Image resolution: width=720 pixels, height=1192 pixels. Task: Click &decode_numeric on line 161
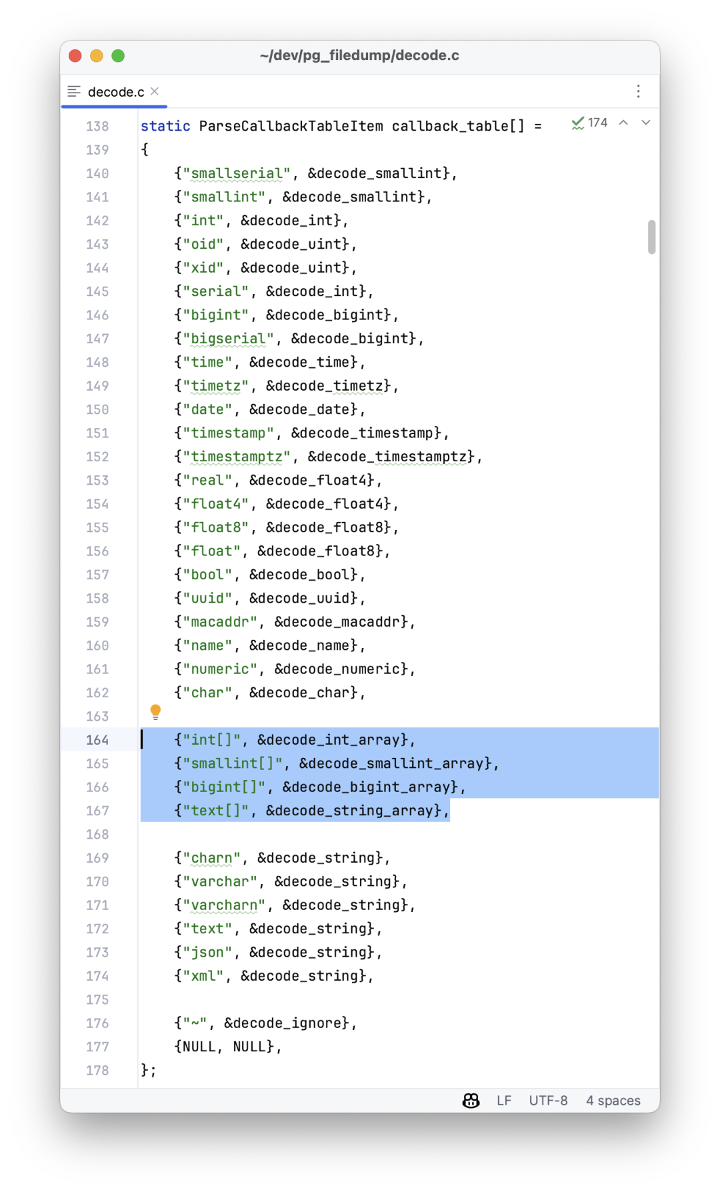pos(337,669)
